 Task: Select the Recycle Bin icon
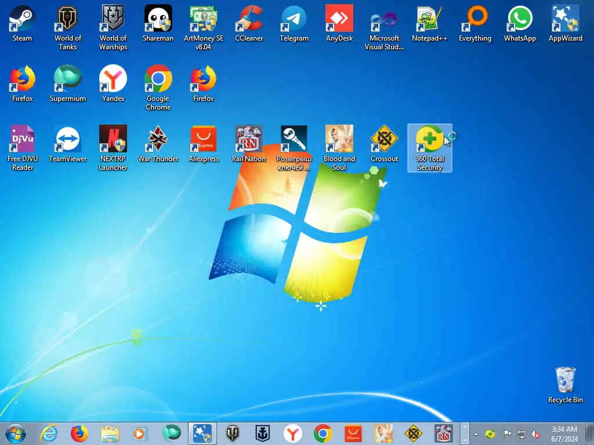(x=565, y=385)
